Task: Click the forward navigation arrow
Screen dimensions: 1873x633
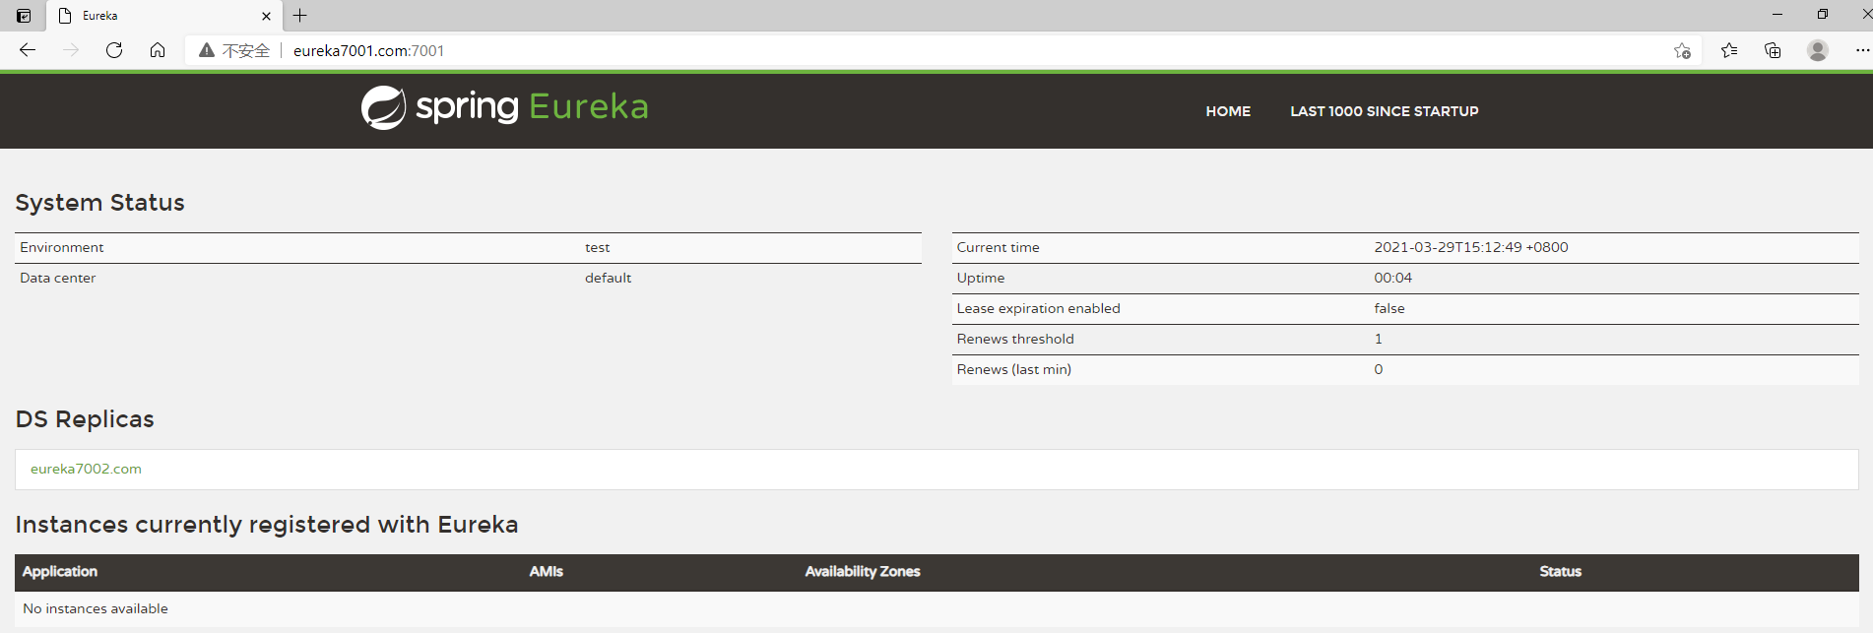Action: pyautogui.click(x=71, y=50)
